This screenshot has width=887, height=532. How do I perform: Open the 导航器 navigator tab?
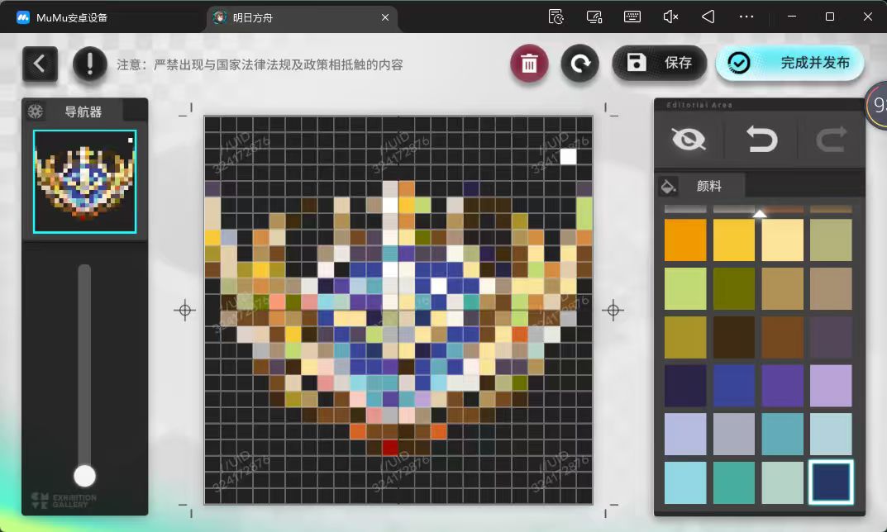(83, 112)
